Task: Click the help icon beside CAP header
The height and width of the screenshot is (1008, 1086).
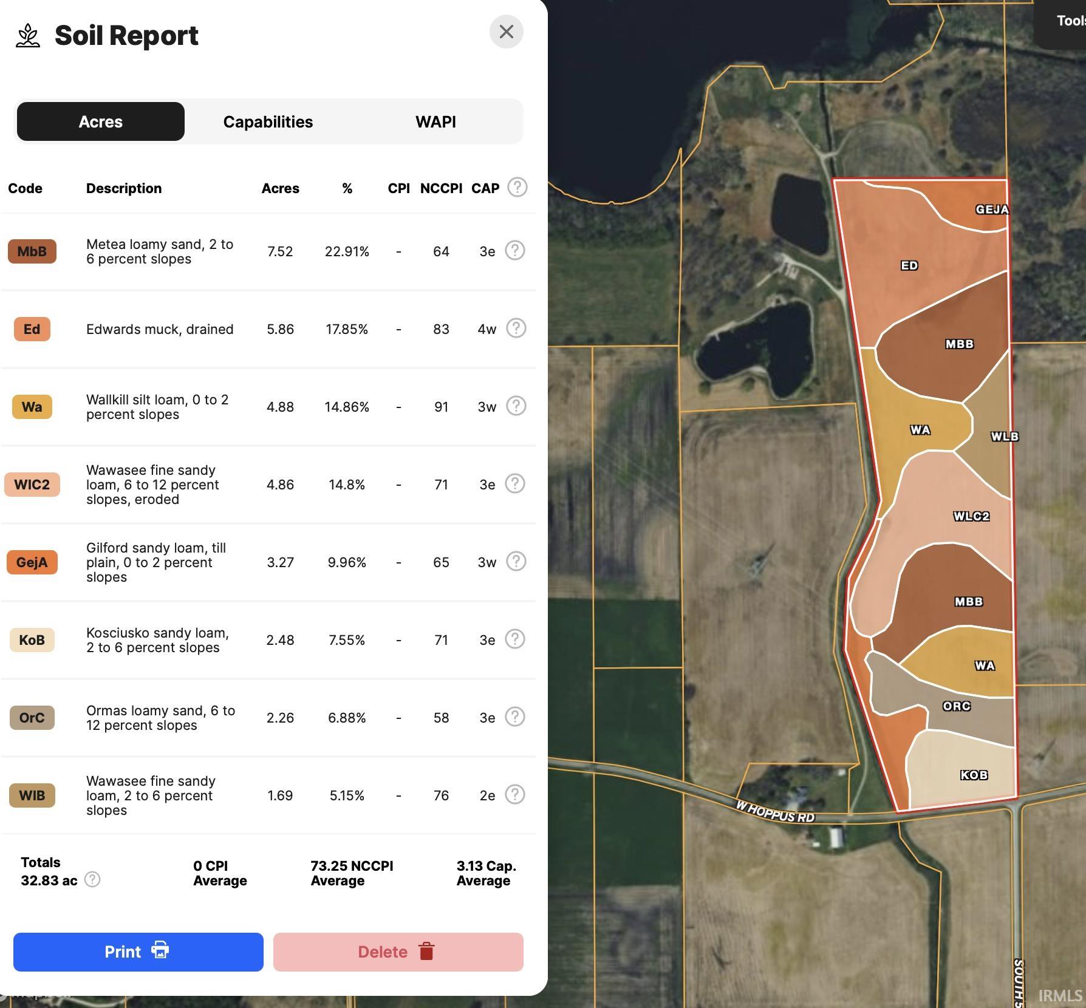Action: [x=517, y=187]
